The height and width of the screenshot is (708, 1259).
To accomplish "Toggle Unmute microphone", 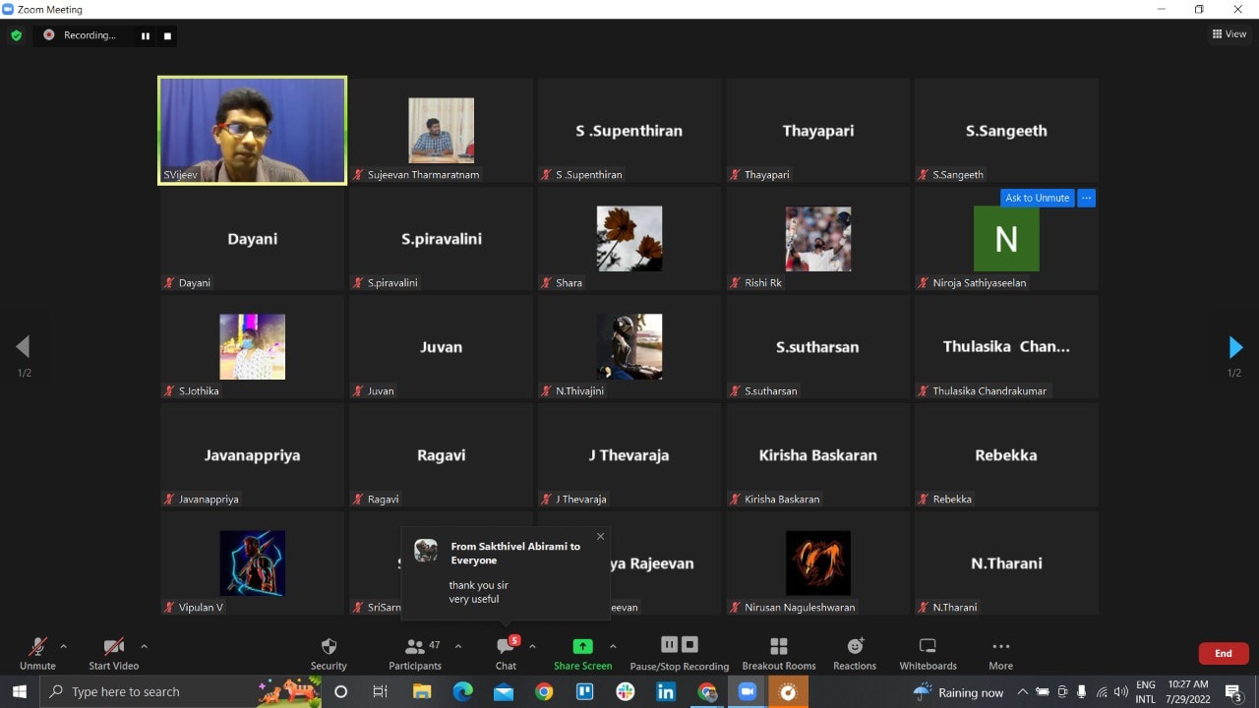I will tap(37, 653).
